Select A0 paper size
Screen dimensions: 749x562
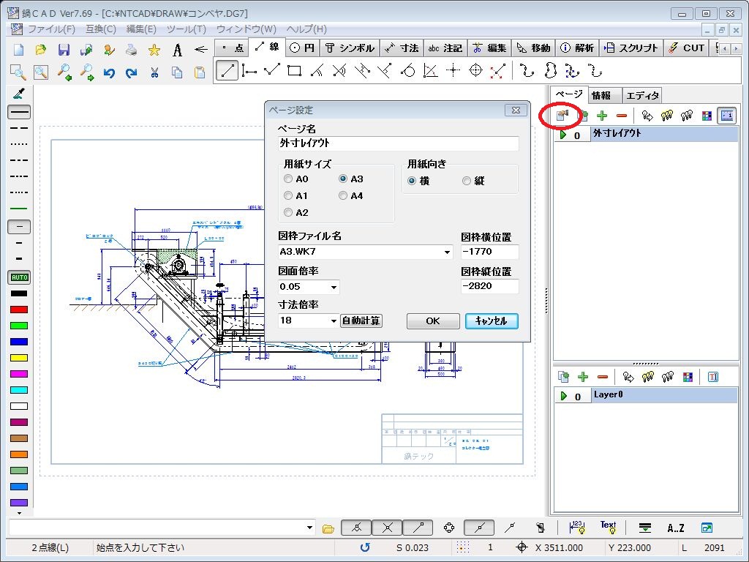click(288, 179)
